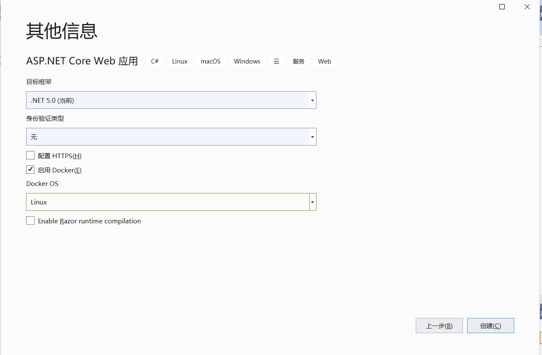542x355 pixels.
Task: Click the 创建 button
Action: point(490,326)
